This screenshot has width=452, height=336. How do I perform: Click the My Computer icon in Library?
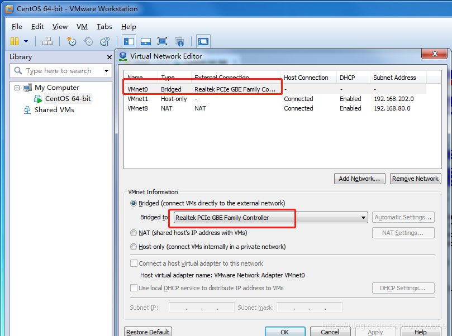point(27,88)
